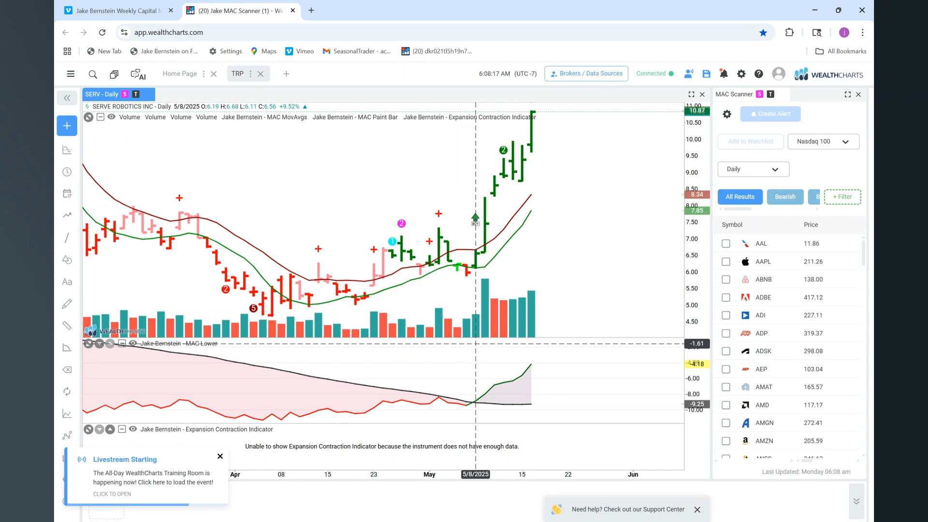The image size is (928, 522).
Task: Click the Brokers / Data Sources button
Action: [586, 73]
